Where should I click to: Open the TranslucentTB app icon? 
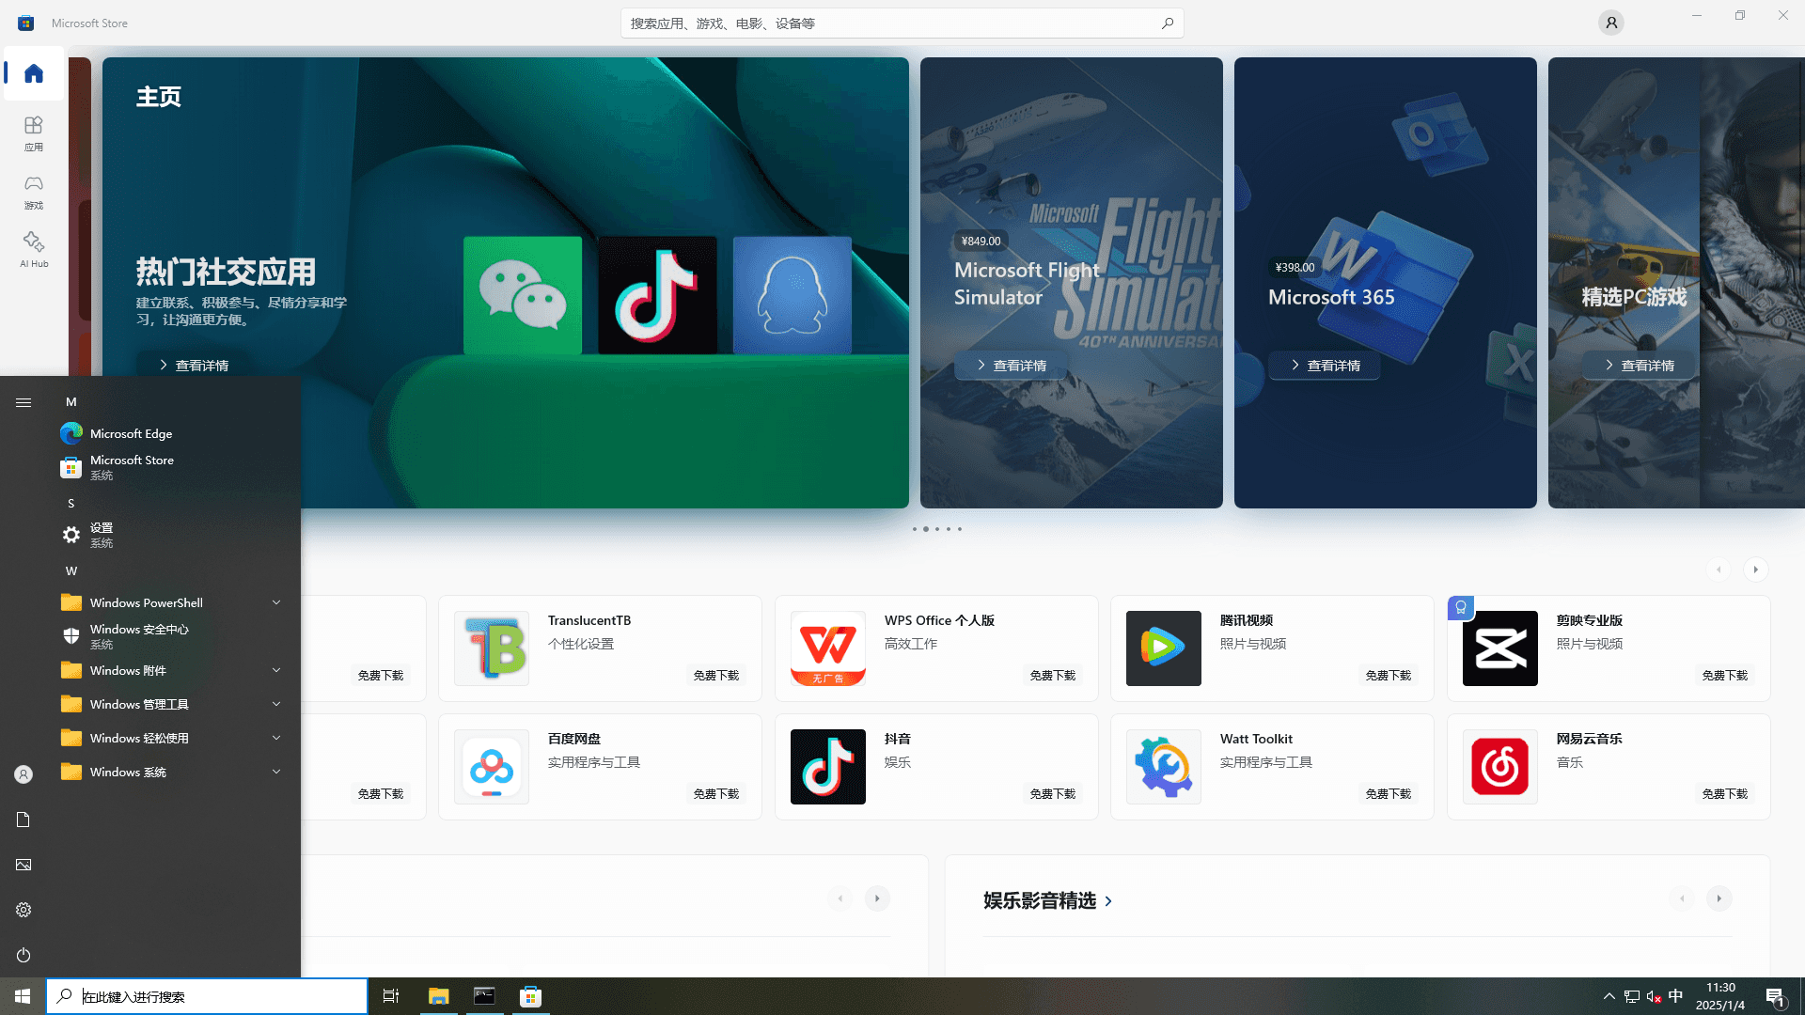click(x=492, y=648)
